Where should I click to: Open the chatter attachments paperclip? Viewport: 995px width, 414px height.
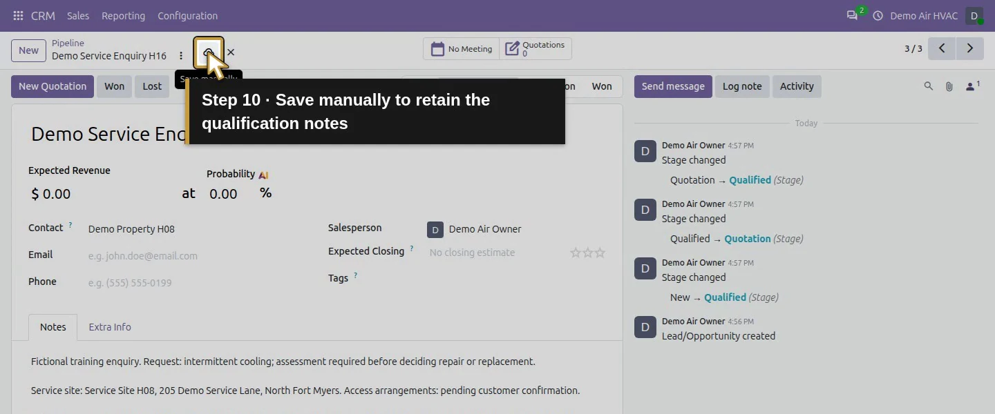point(949,86)
